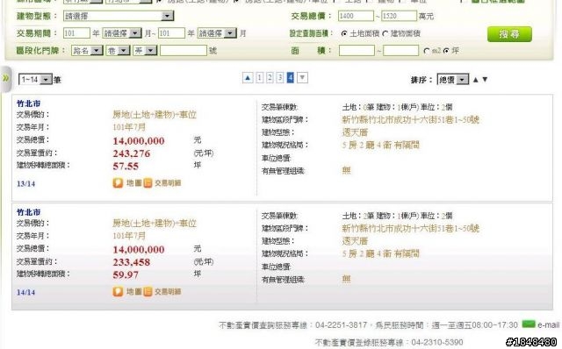Go to next page using down arrow
The height and width of the screenshot is (349, 562).
click(x=302, y=78)
